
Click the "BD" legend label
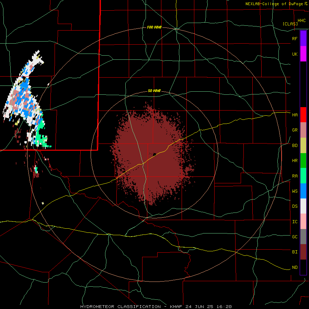point(295,146)
